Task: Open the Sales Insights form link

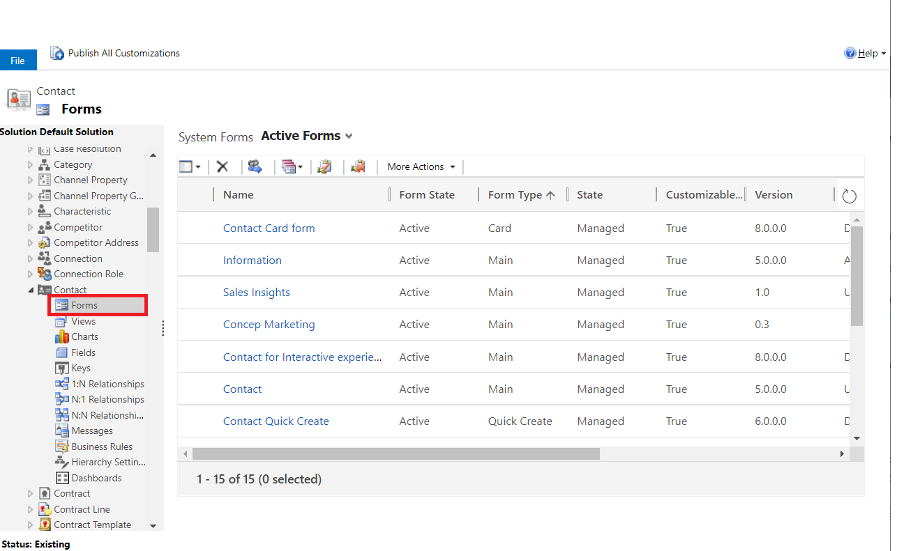Action: click(257, 292)
